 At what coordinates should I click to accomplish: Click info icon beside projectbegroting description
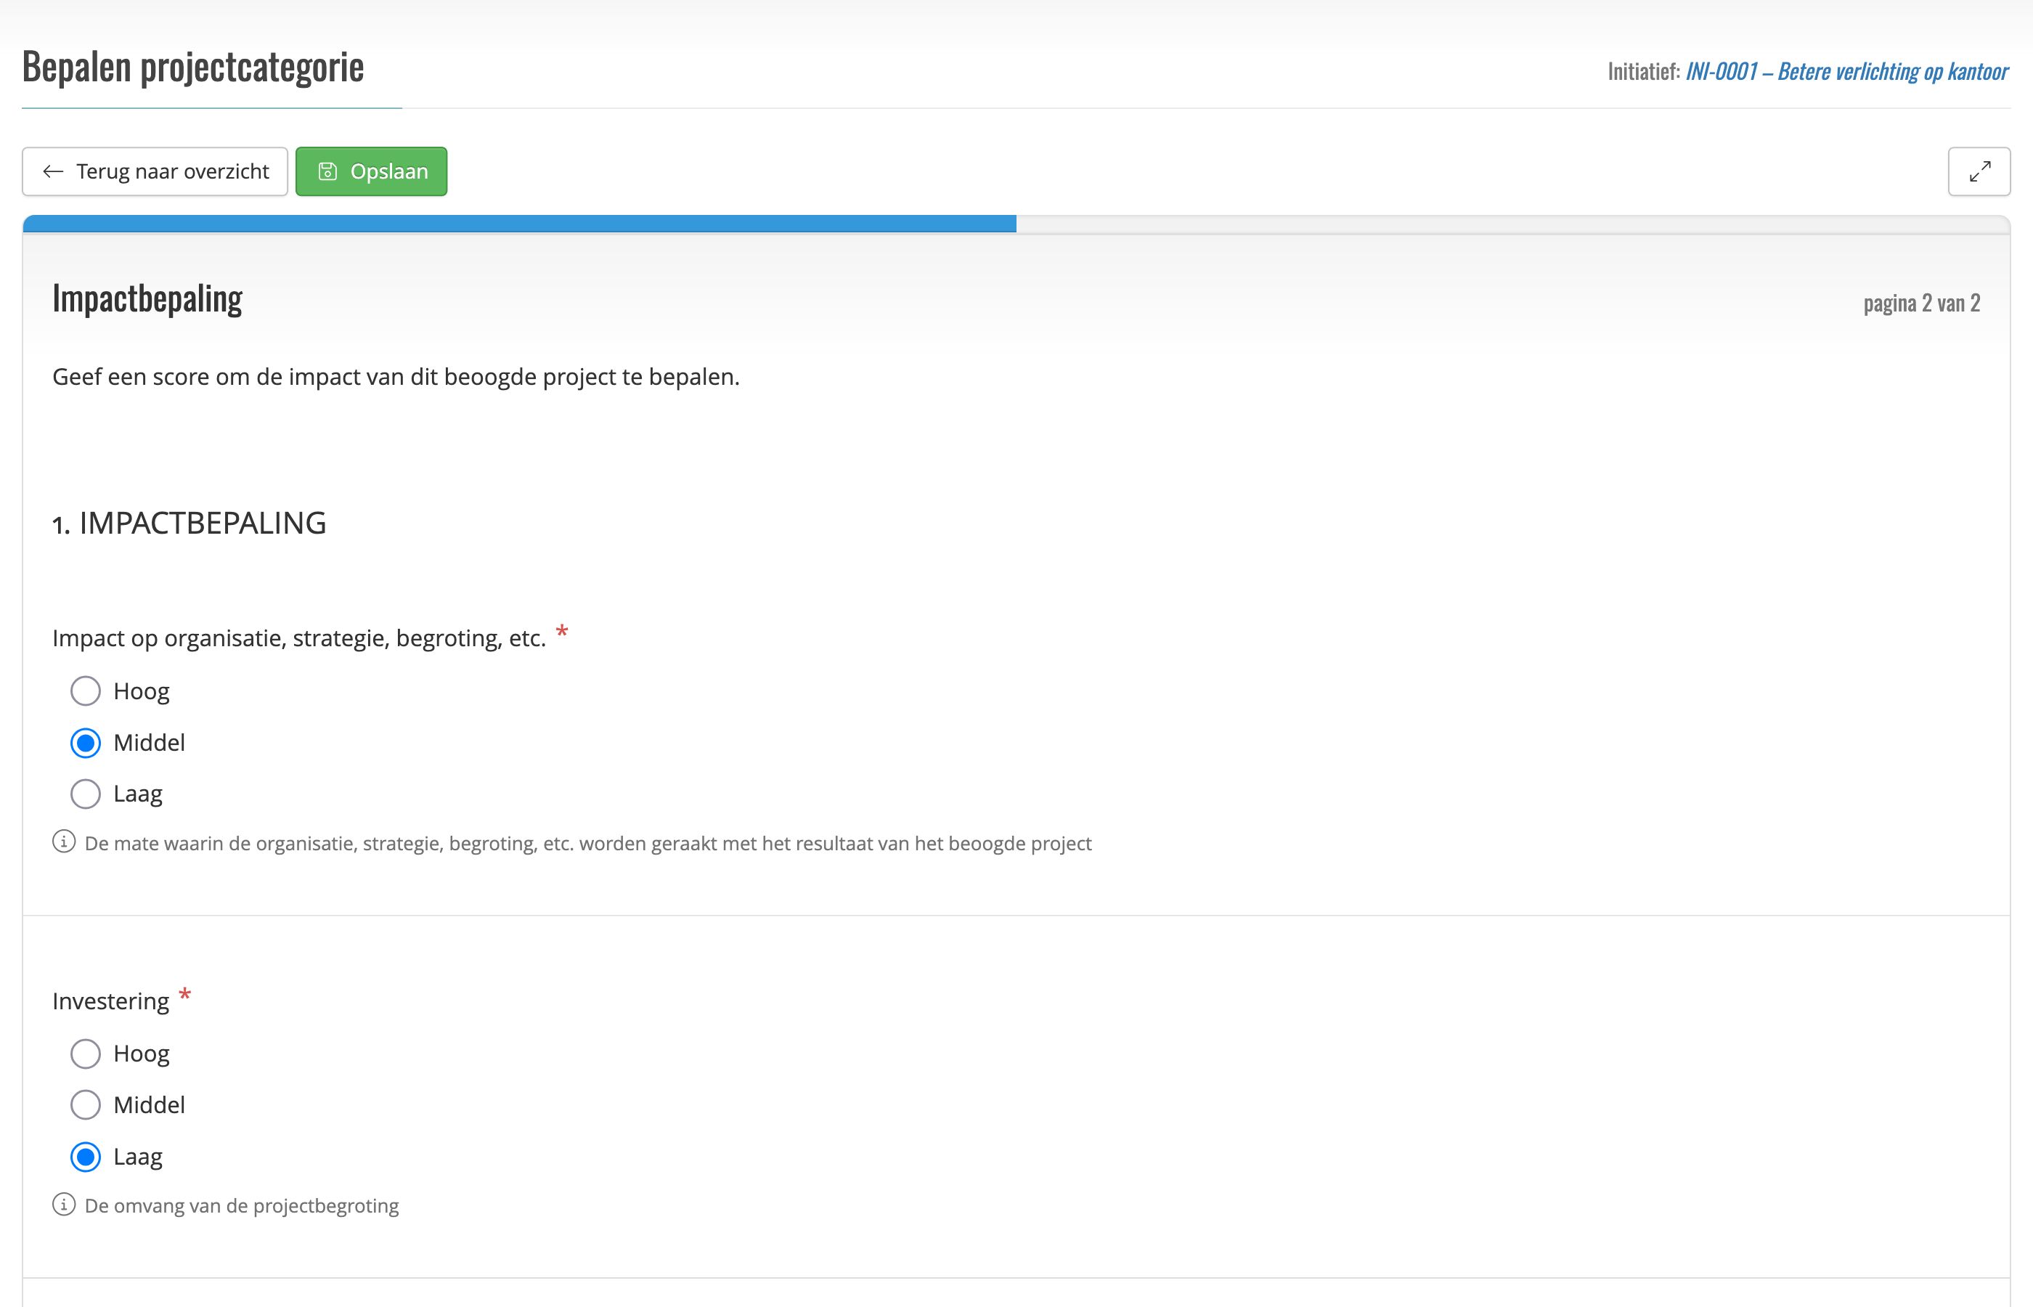point(64,1205)
